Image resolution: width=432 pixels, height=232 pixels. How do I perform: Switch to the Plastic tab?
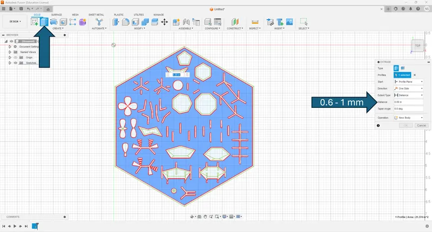(x=119, y=15)
